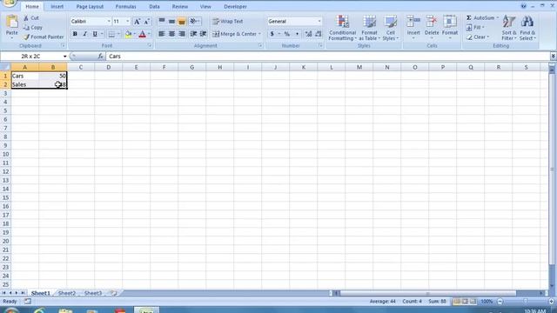
Task: Open the Office Button menu
Action: 9,3
